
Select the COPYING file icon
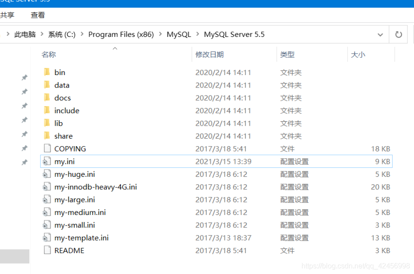pos(47,148)
